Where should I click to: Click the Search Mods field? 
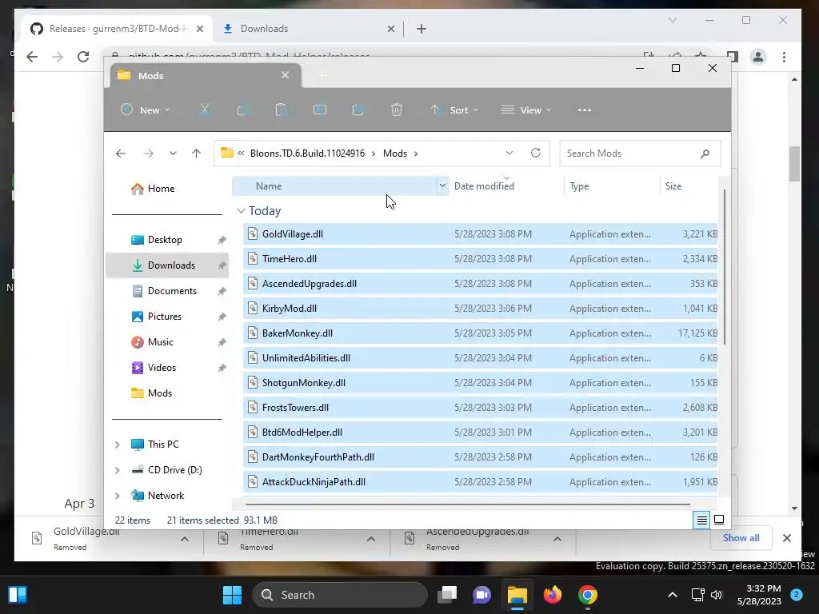(640, 153)
